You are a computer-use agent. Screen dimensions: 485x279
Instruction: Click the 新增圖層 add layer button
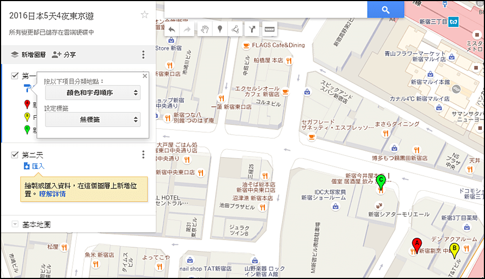pos(28,55)
